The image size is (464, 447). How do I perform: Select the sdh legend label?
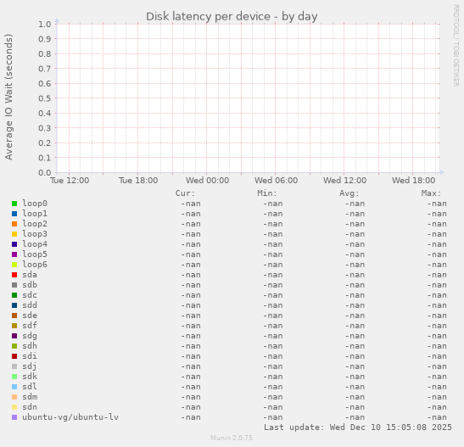(30, 346)
